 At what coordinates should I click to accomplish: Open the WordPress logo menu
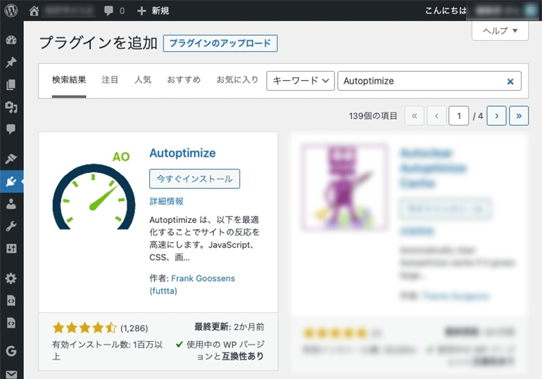point(11,11)
